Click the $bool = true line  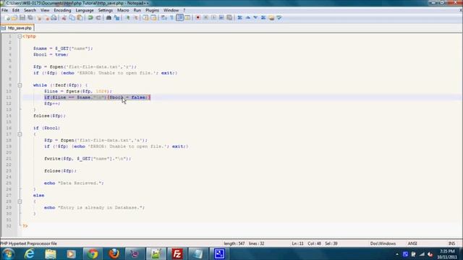click(x=51, y=55)
